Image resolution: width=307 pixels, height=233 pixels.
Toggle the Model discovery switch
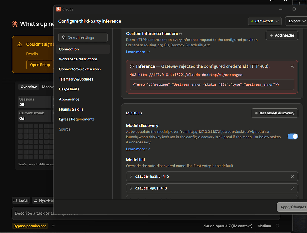(293, 136)
